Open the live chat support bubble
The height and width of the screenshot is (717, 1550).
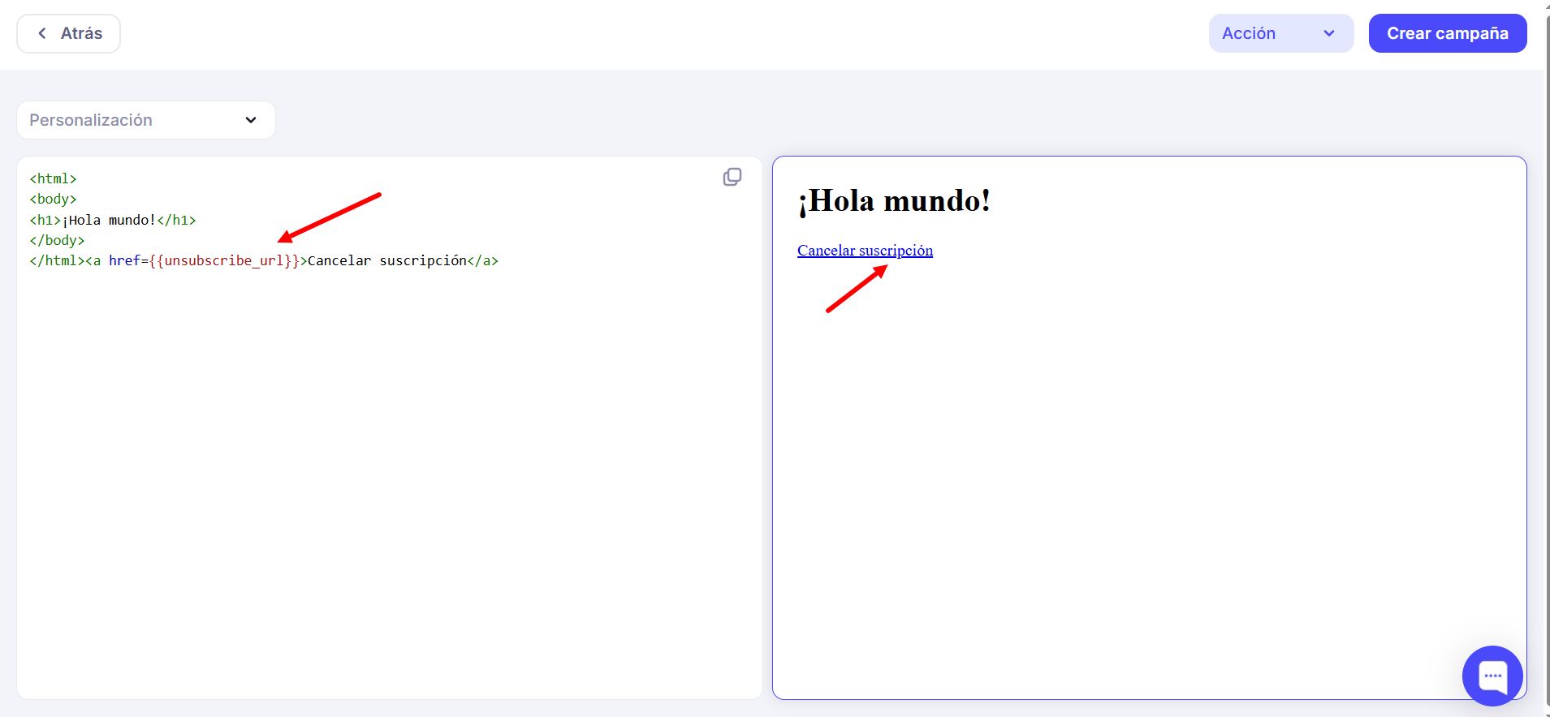1492,675
